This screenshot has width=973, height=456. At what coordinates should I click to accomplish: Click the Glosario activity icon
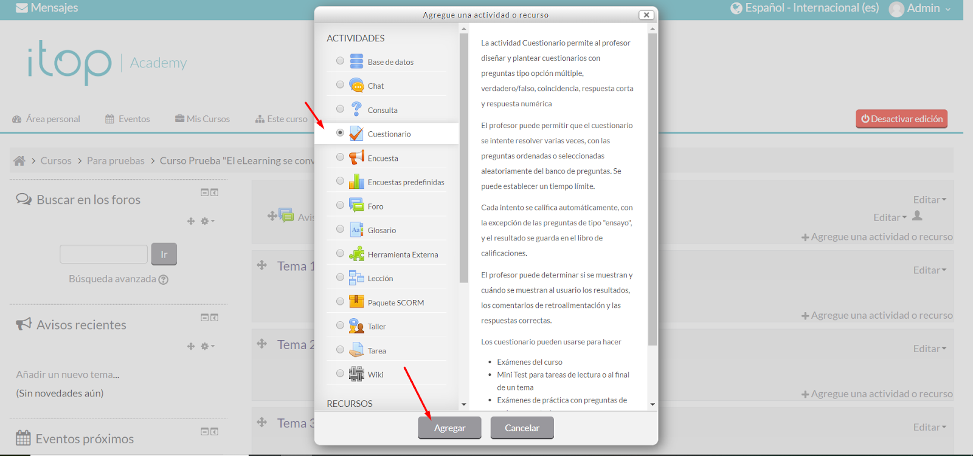tap(356, 230)
